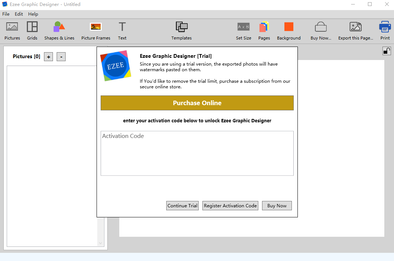Screen dimensions: 394x261
Task: Click the pictures list scrollbar down arrow
Action: tap(101, 243)
